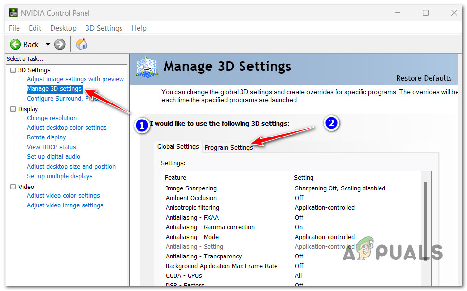467x291 pixels.
Task: Switch to the Program Settings tab
Action: [x=228, y=148]
